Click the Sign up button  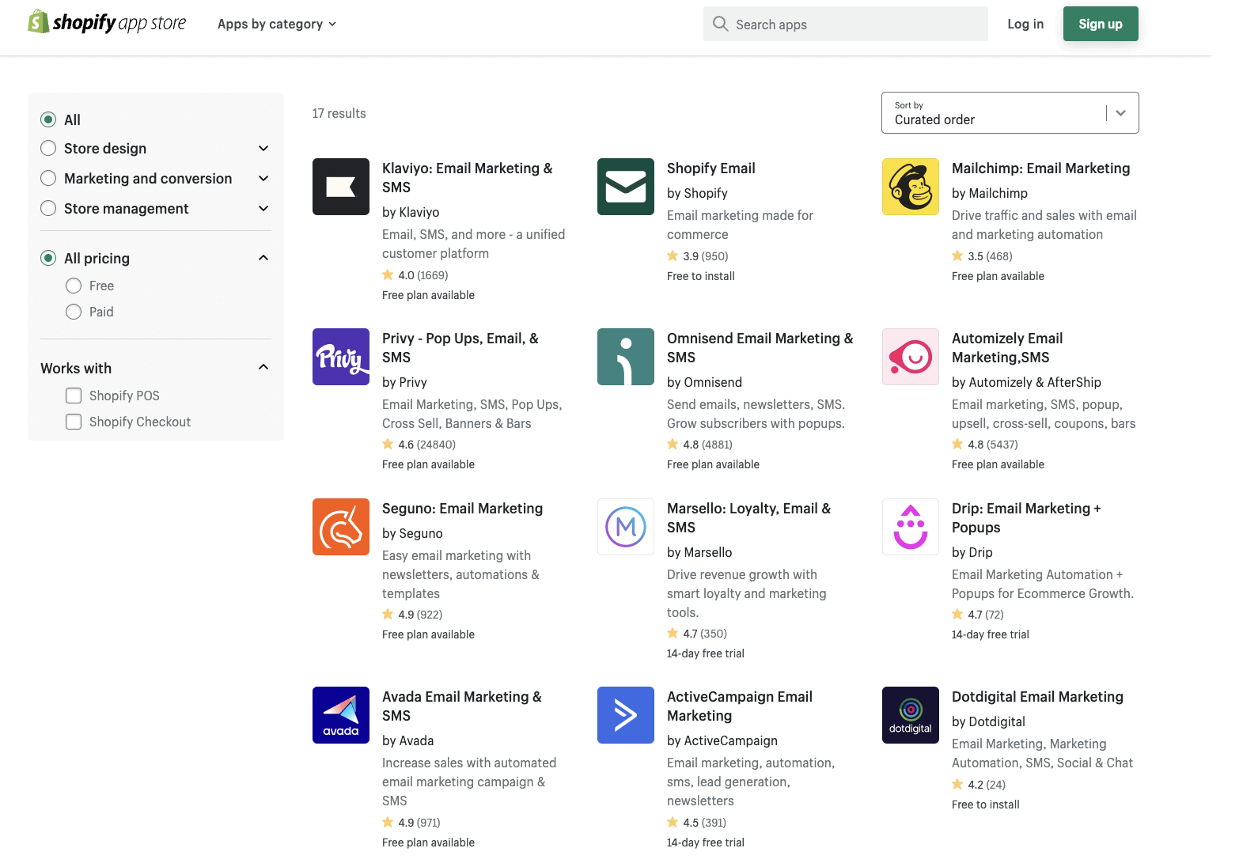pyautogui.click(x=1101, y=24)
